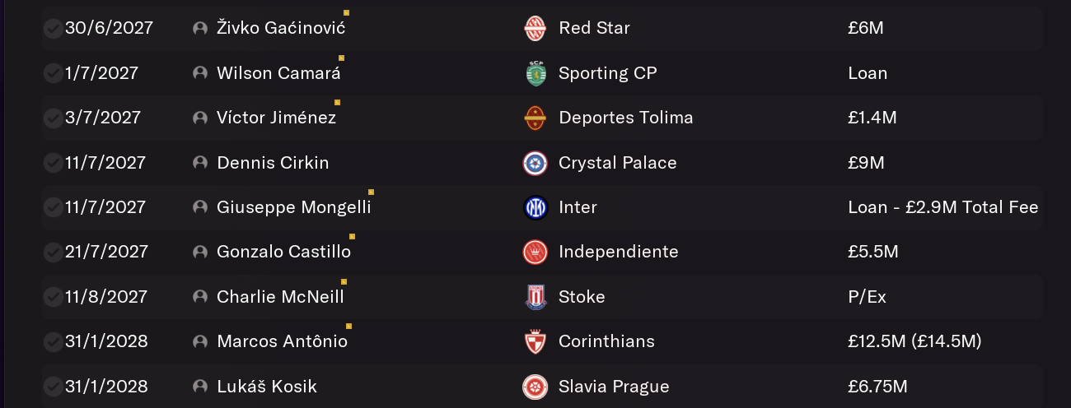Open the Independiente club crest

click(x=535, y=252)
